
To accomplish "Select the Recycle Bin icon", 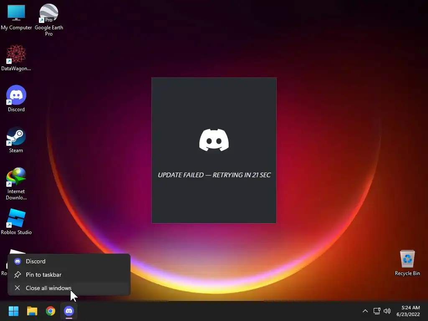I will 407,262.
